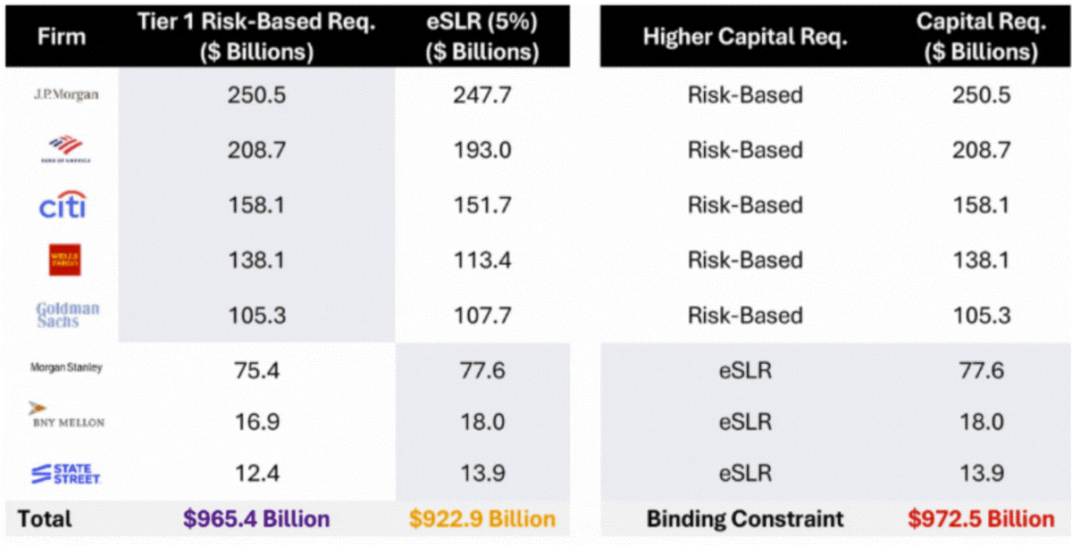Click the Goldman Sachs logo
The image size is (1072, 545).
[67, 315]
